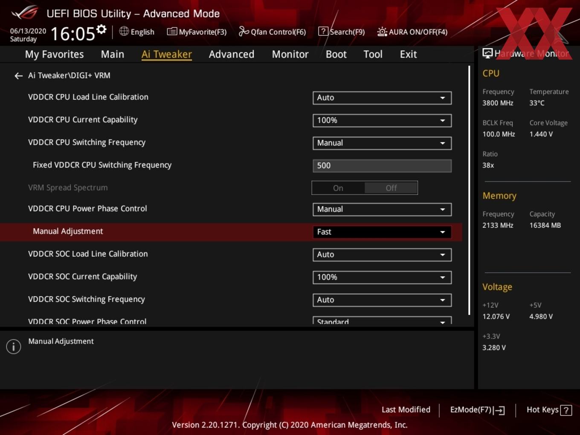This screenshot has height=435, width=580.
Task: Select VDDCR SOC Power Phase Control label
Action: click(x=87, y=321)
